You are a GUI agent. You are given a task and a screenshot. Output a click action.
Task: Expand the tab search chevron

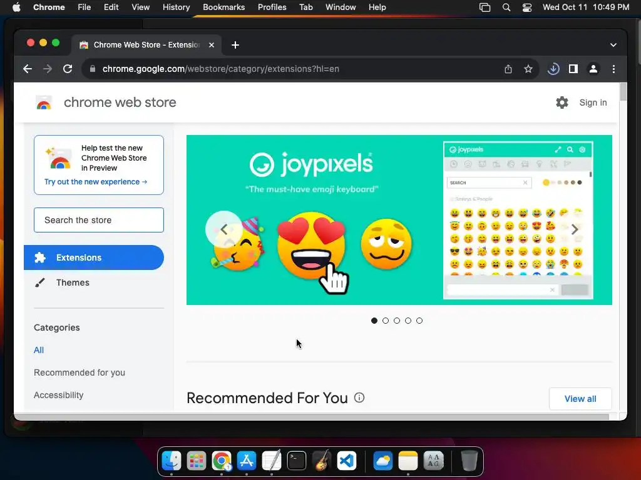tap(613, 45)
